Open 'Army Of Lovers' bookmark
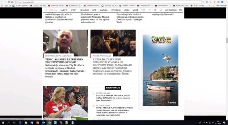This screenshot has width=228, height=125. click(145, 6)
